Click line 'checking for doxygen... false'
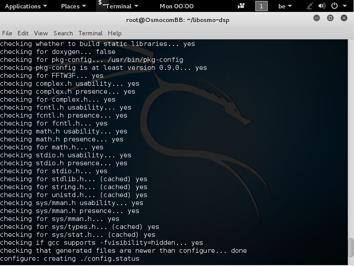The width and height of the screenshot is (354, 266). coord(58,52)
